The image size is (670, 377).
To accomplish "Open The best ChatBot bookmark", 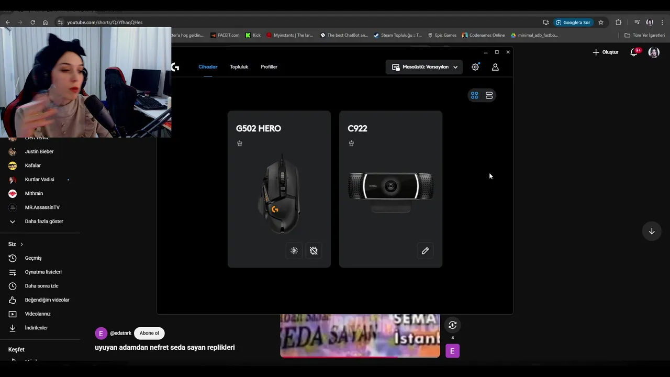I will pyautogui.click(x=344, y=35).
